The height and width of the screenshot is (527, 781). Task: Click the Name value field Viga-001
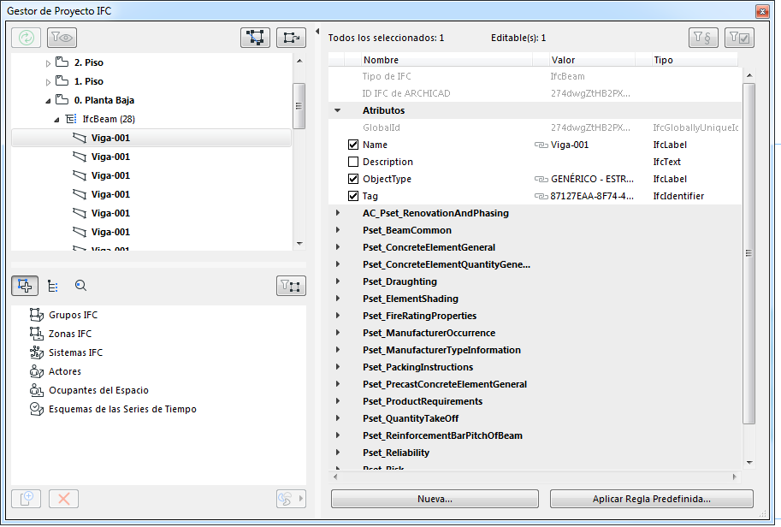tap(570, 145)
